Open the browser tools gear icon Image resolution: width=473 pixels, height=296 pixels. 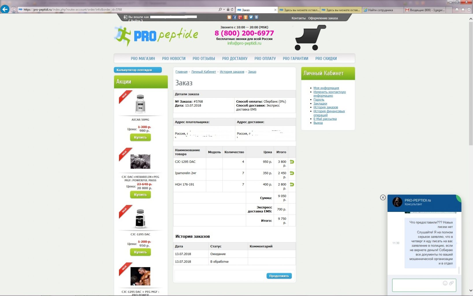click(469, 10)
